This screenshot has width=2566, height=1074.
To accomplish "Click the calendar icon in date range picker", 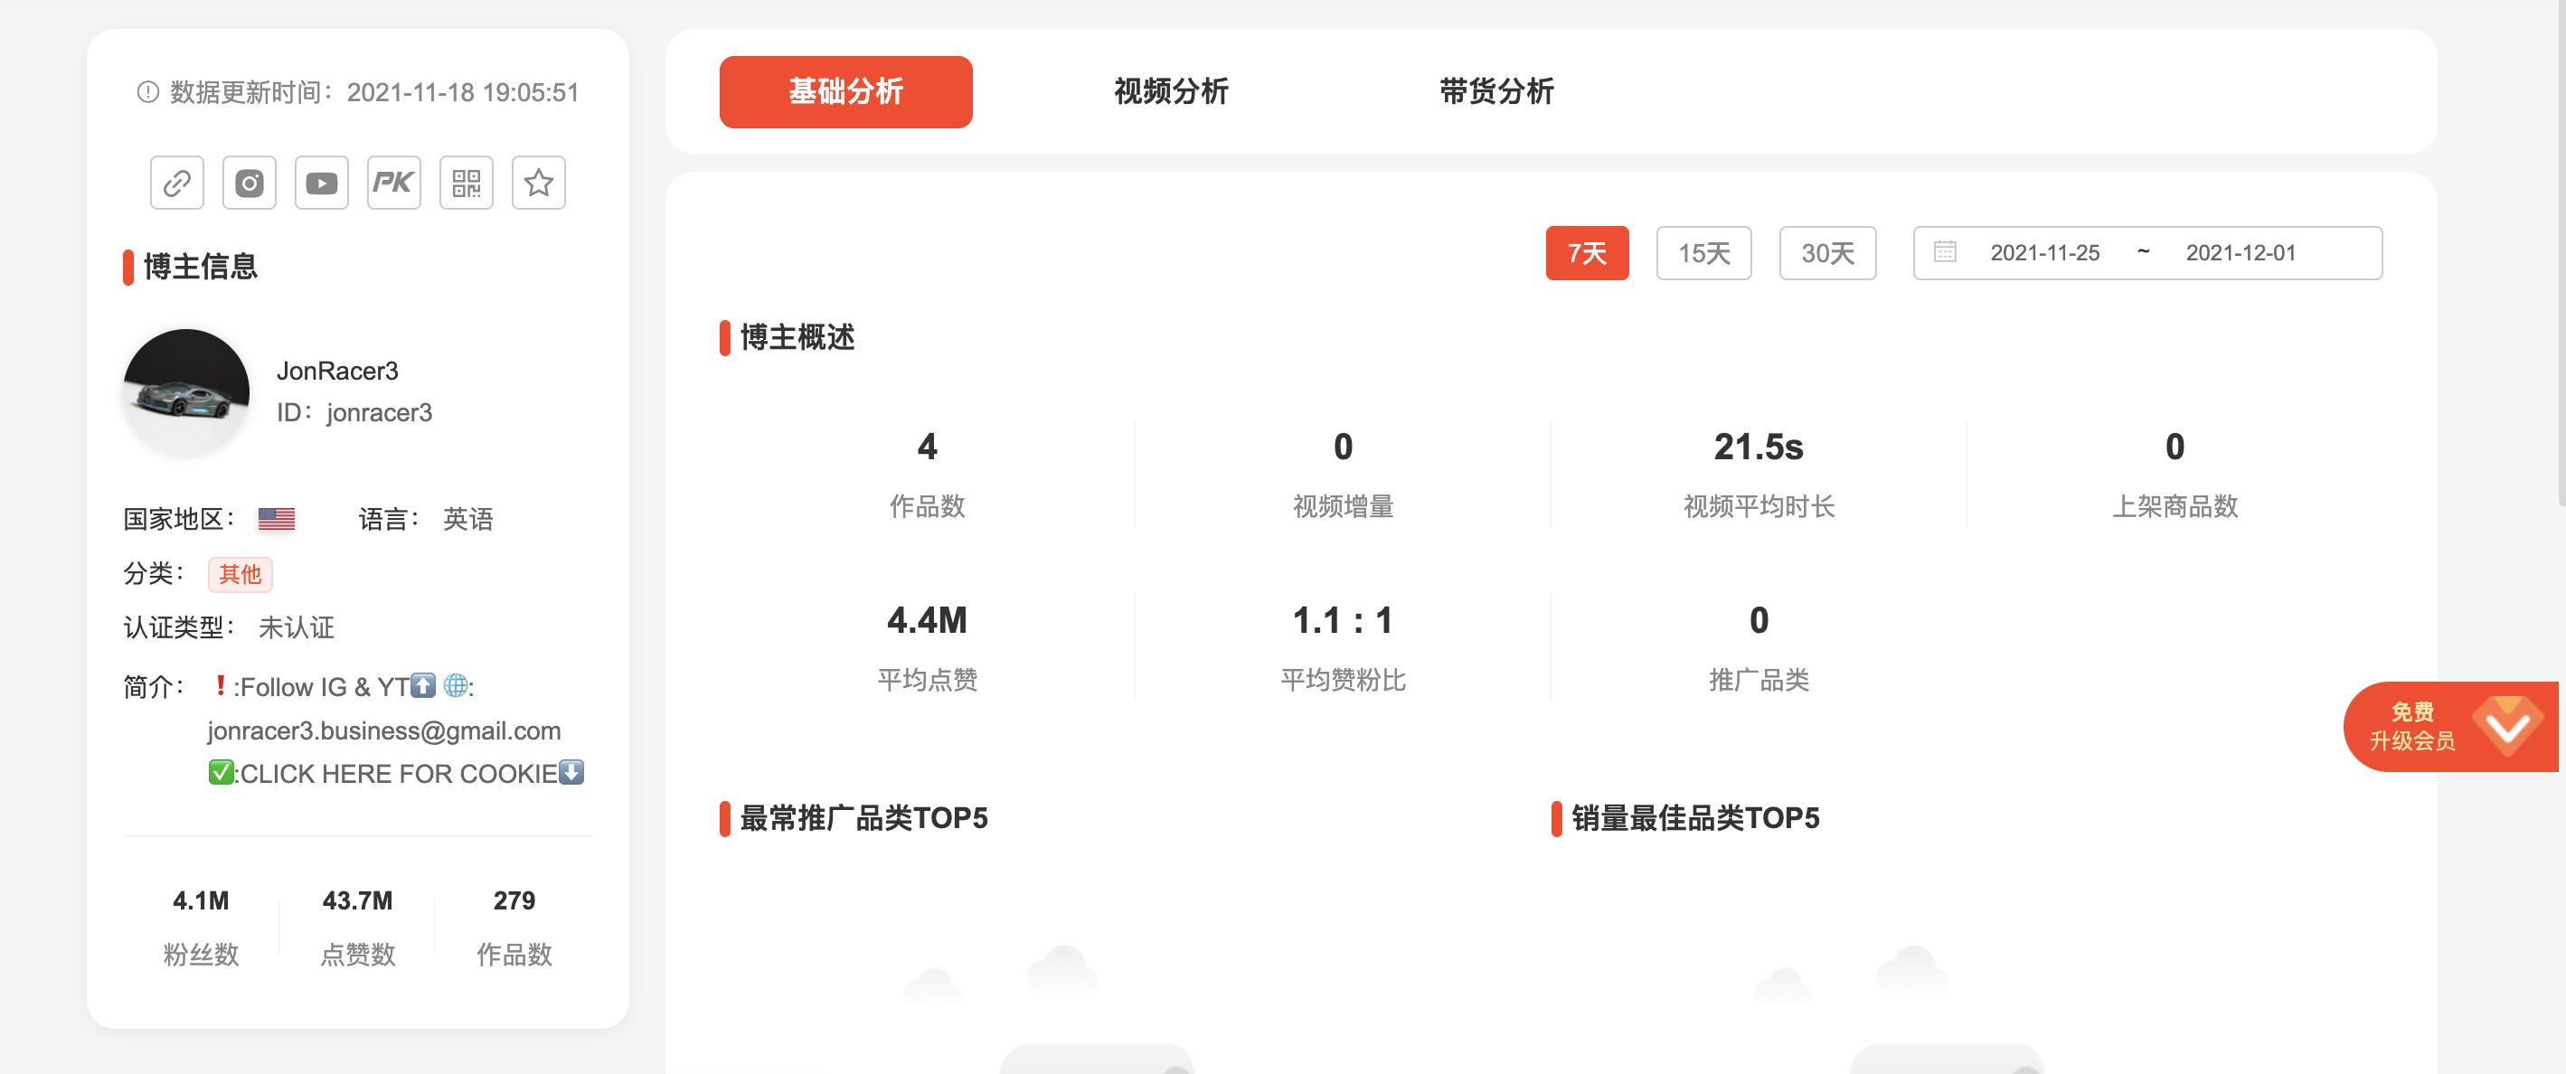I will [1948, 253].
